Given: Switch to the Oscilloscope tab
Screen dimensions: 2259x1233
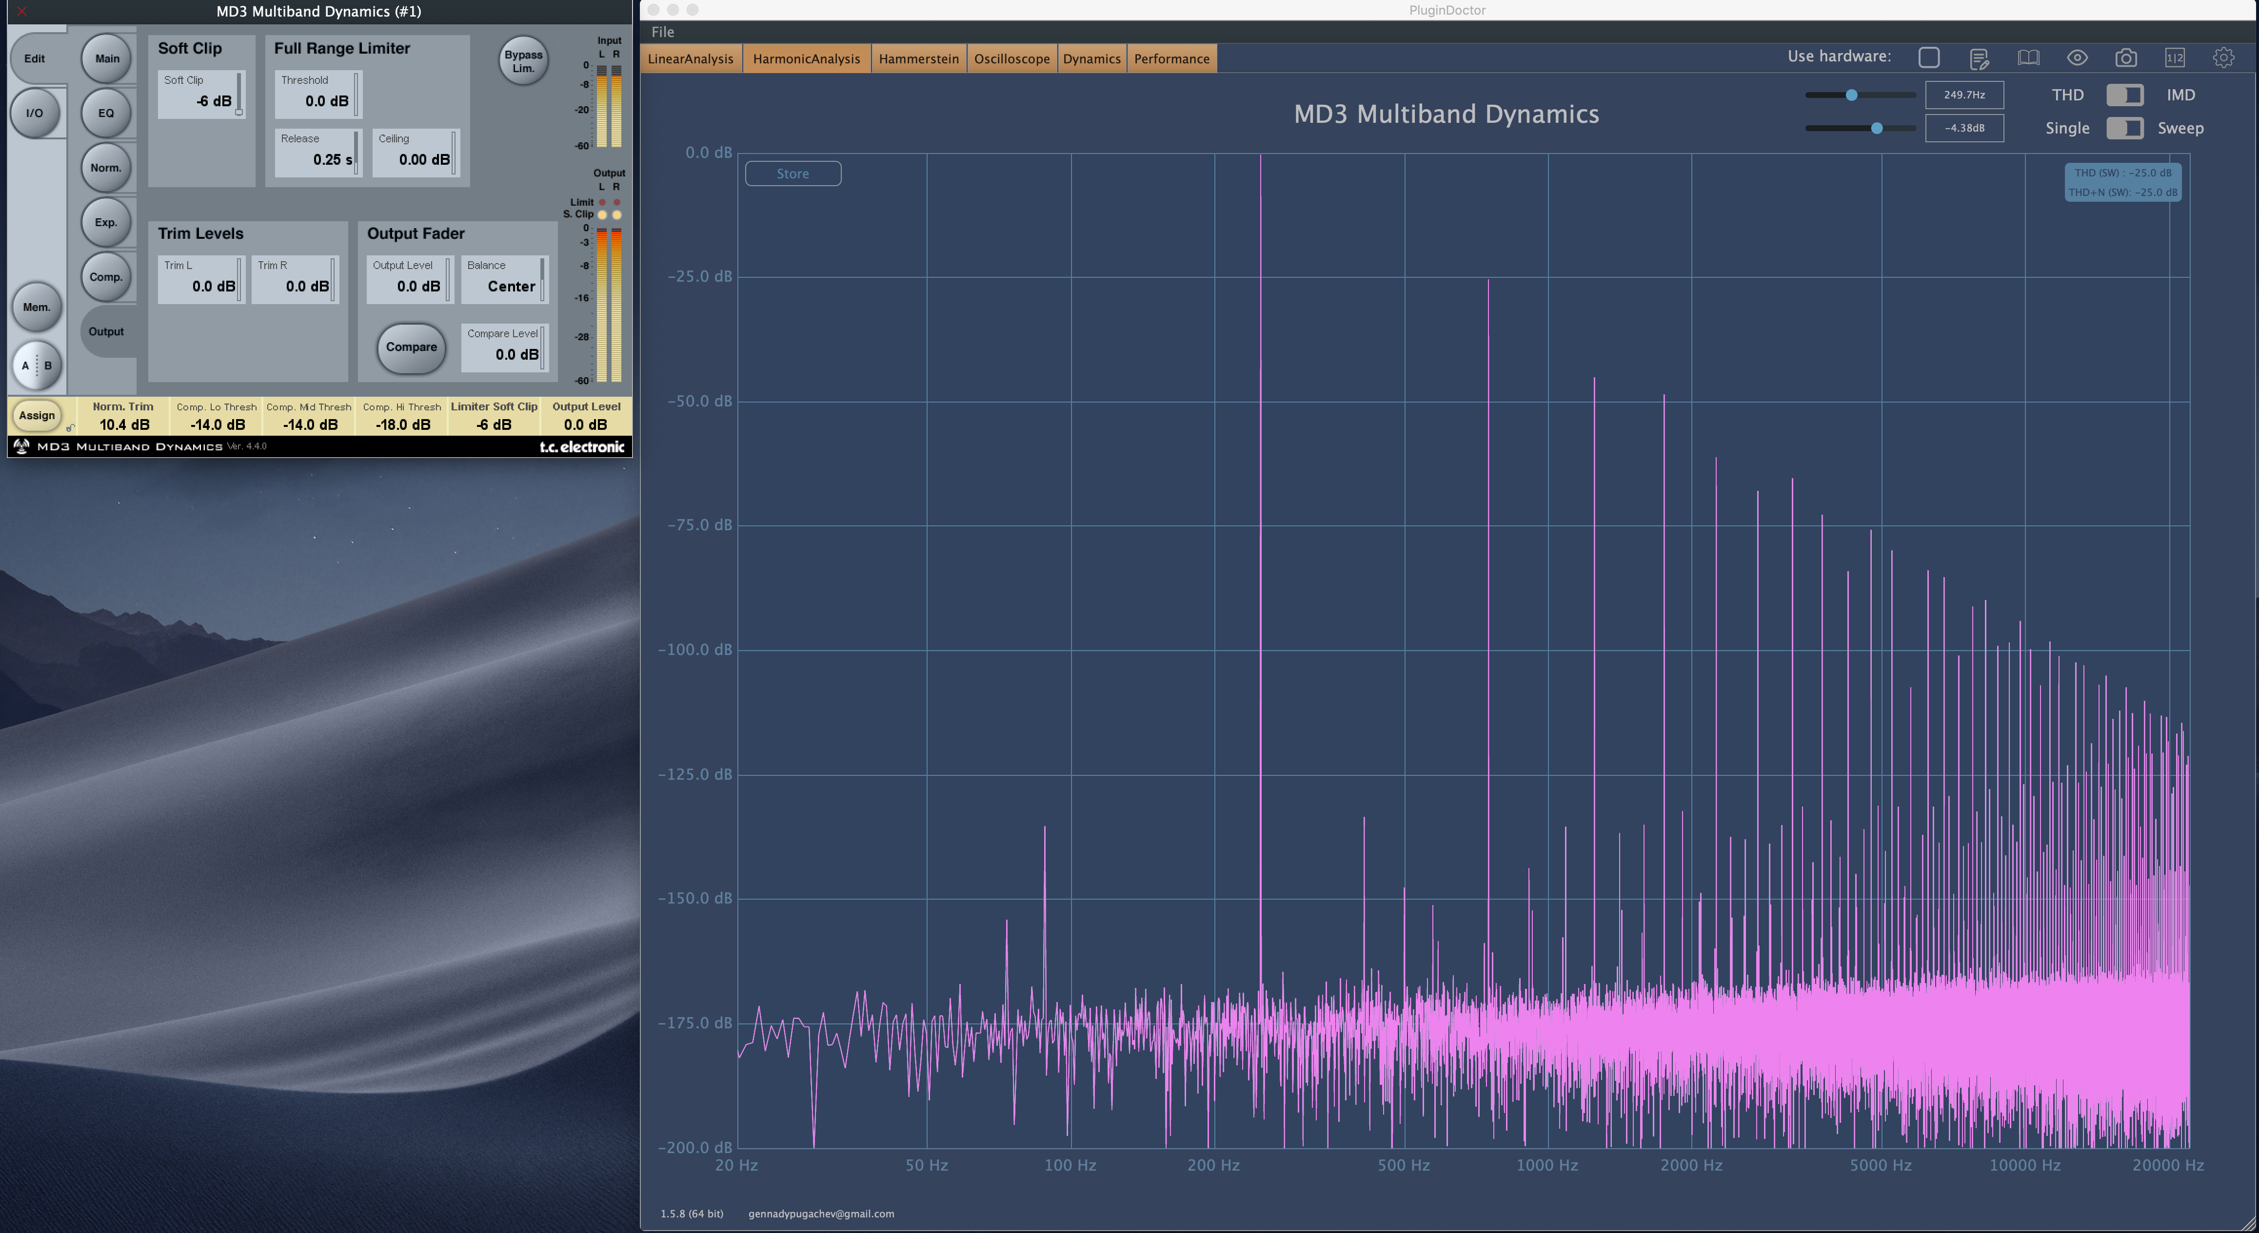Looking at the screenshot, I should click(x=1011, y=58).
